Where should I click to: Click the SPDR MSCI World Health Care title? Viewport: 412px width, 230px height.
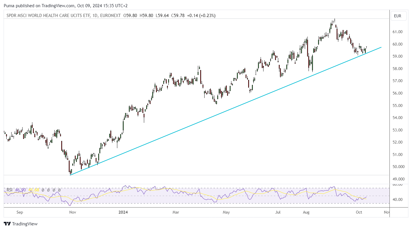[48, 16]
